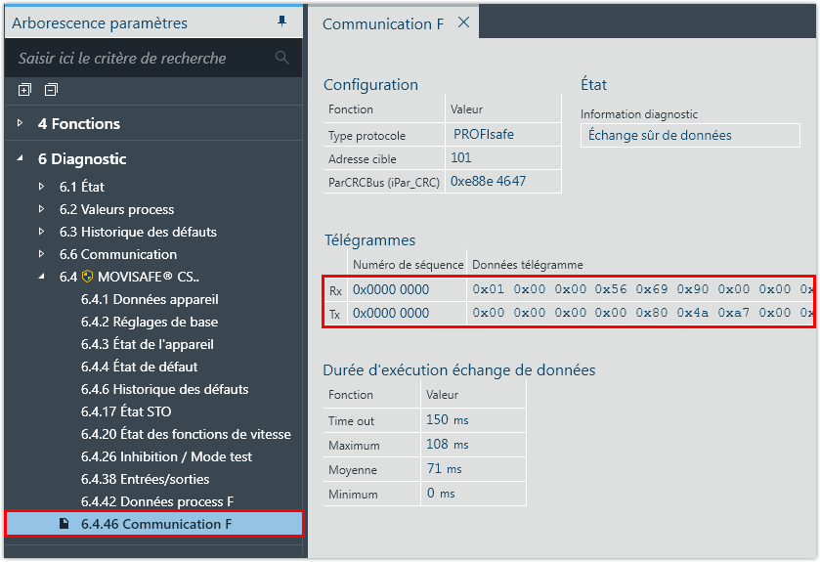Viewport: 820px width, 562px height.
Task: Select the Communication F tab
Action: [383, 23]
